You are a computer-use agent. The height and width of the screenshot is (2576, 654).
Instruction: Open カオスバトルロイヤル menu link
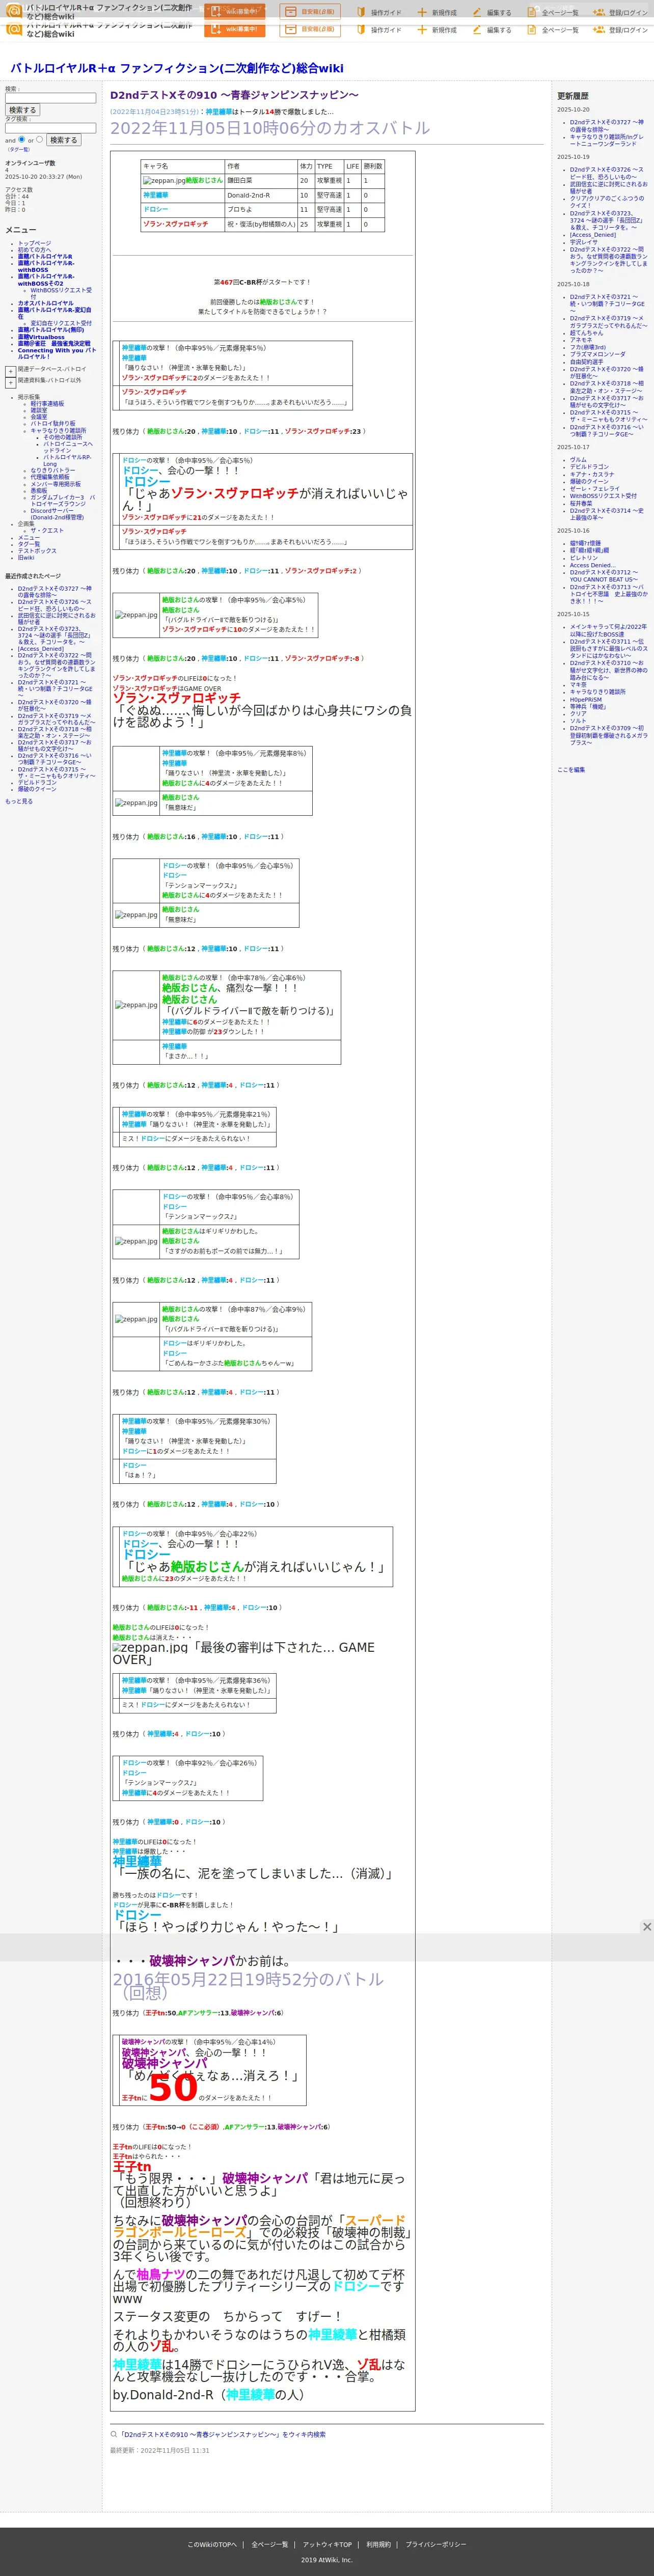(45, 303)
